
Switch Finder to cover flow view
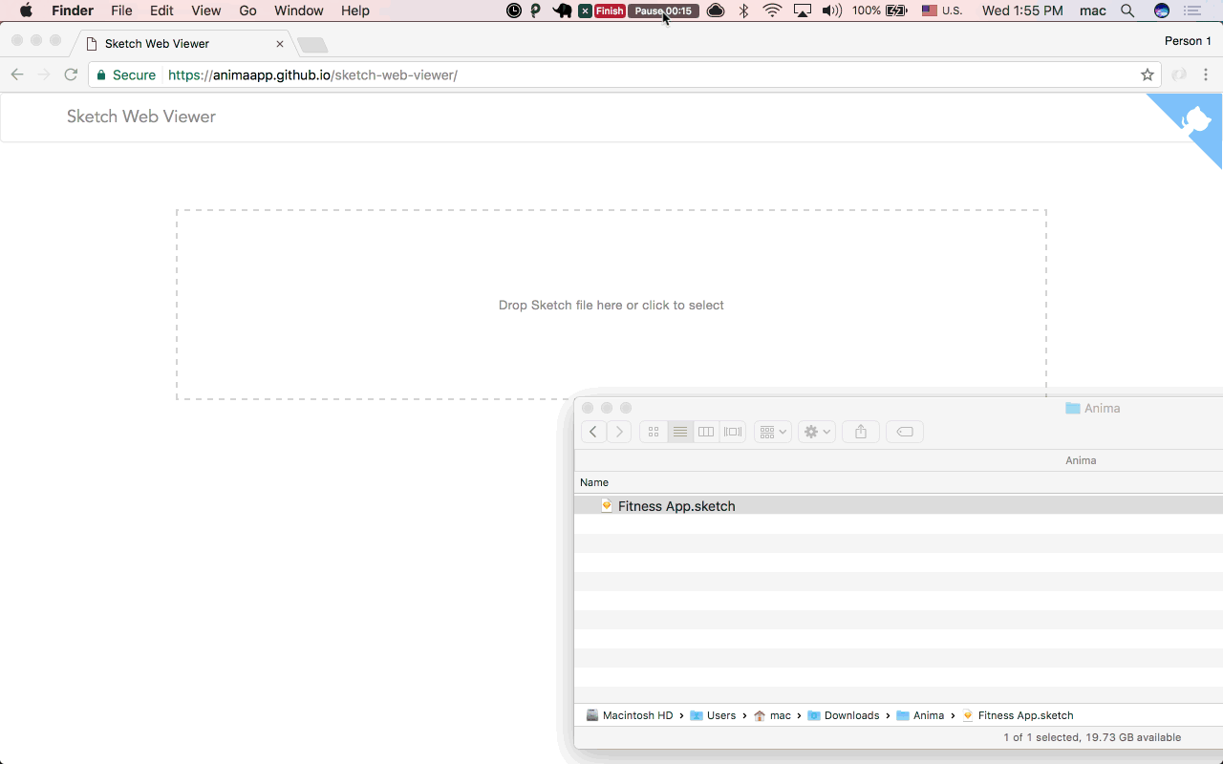coord(732,432)
